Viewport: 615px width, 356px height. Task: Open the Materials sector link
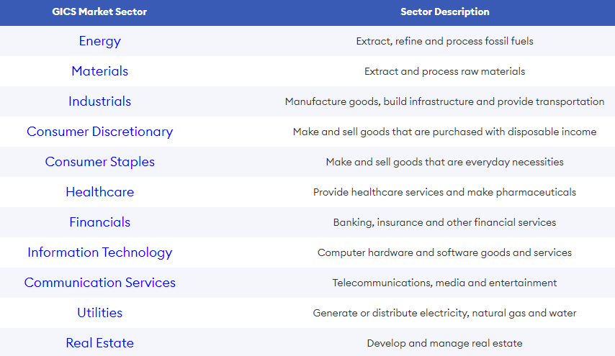click(x=99, y=71)
